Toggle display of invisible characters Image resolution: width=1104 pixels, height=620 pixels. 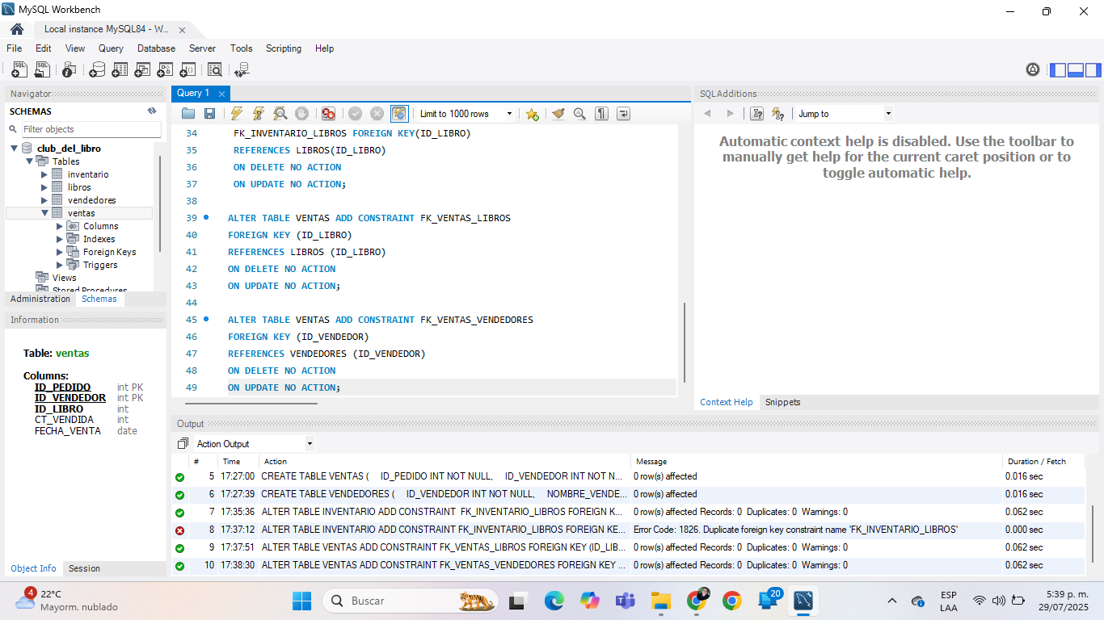click(601, 114)
